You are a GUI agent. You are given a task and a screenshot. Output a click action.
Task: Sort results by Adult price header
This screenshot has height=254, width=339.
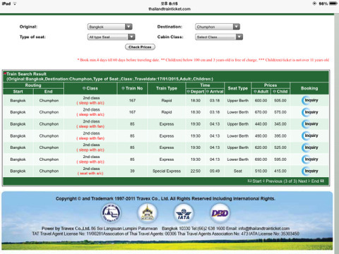[x=261, y=92]
